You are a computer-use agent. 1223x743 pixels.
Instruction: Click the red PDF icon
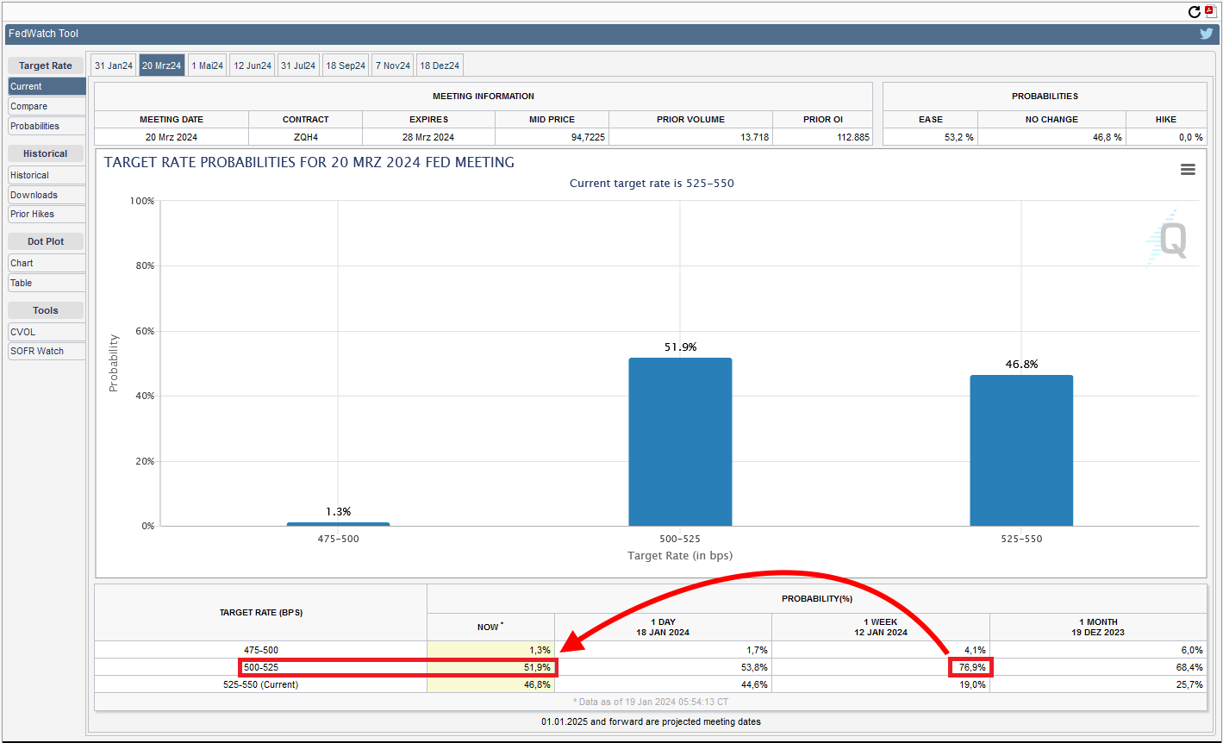point(1209,11)
